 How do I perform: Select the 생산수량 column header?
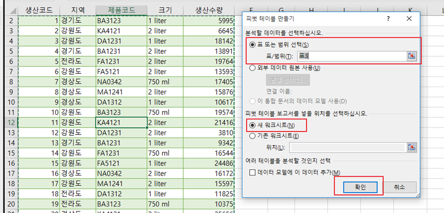coord(209,11)
